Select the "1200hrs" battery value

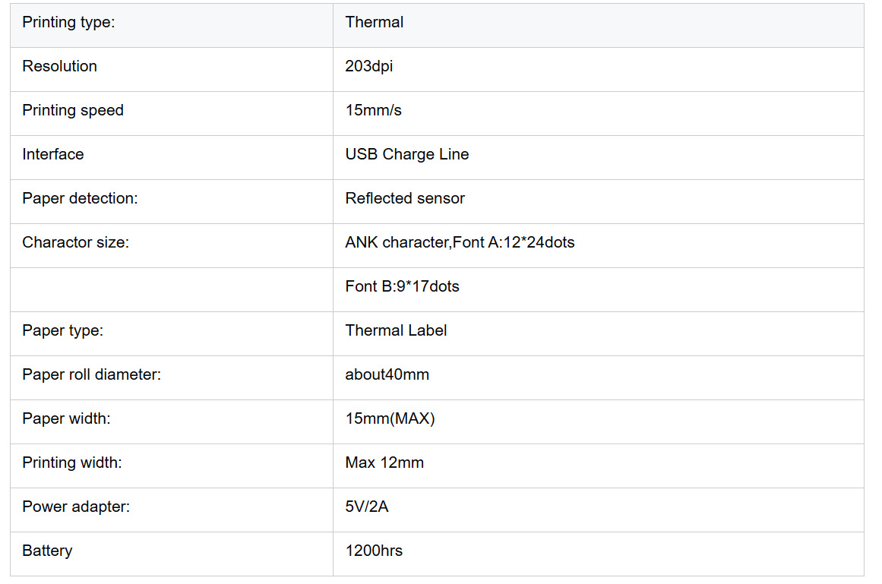[374, 551]
